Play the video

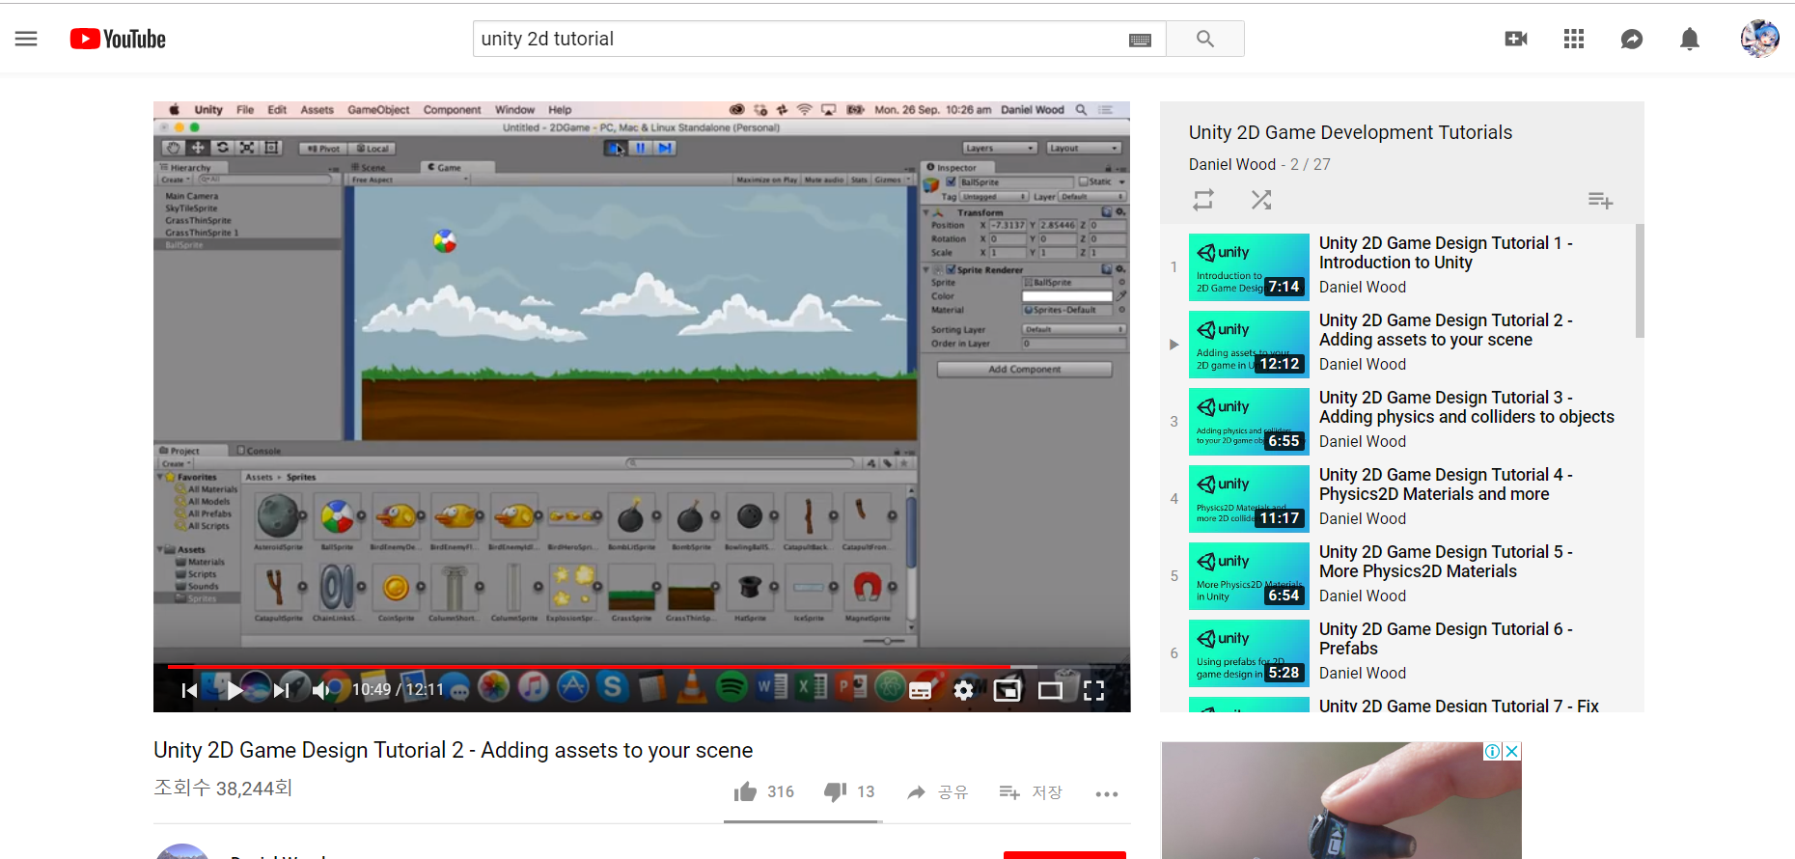(235, 690)
